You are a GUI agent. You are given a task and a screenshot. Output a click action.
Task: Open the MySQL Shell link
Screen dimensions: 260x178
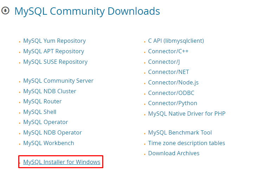point(40,112)
